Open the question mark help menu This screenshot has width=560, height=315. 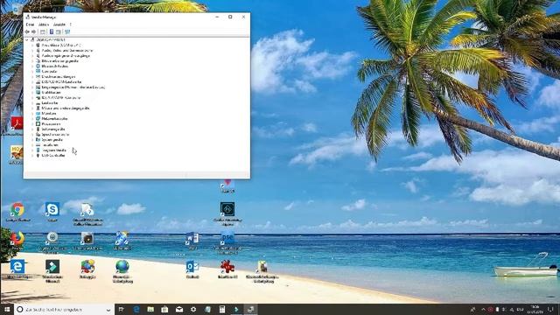pyautogui.click(x=70, y=24)
